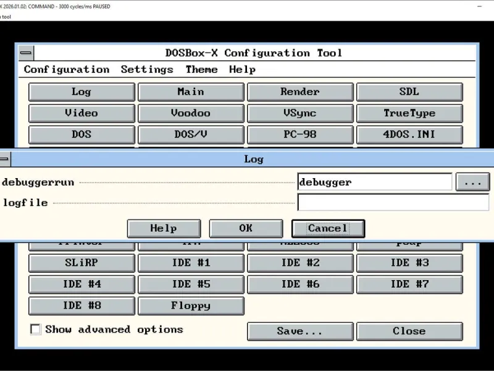Viewport: 494px width, 371px height.
Task: Open IDE #3 settings
Action: pos(409,263)
